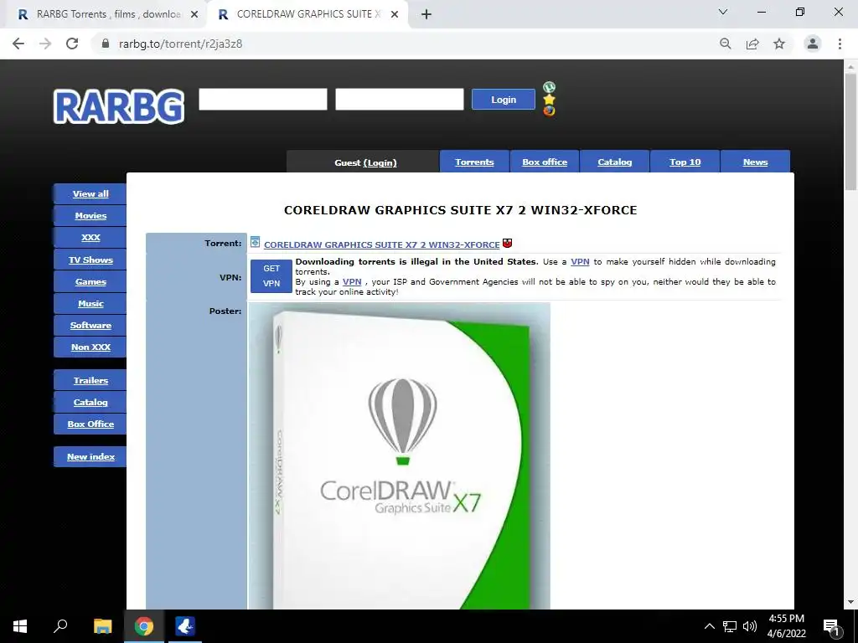Image resolution: width=858 pixels, height=643 pixels.
Task: Click the VPN link after 'Use a'
Action: click(x=580, y=262)
